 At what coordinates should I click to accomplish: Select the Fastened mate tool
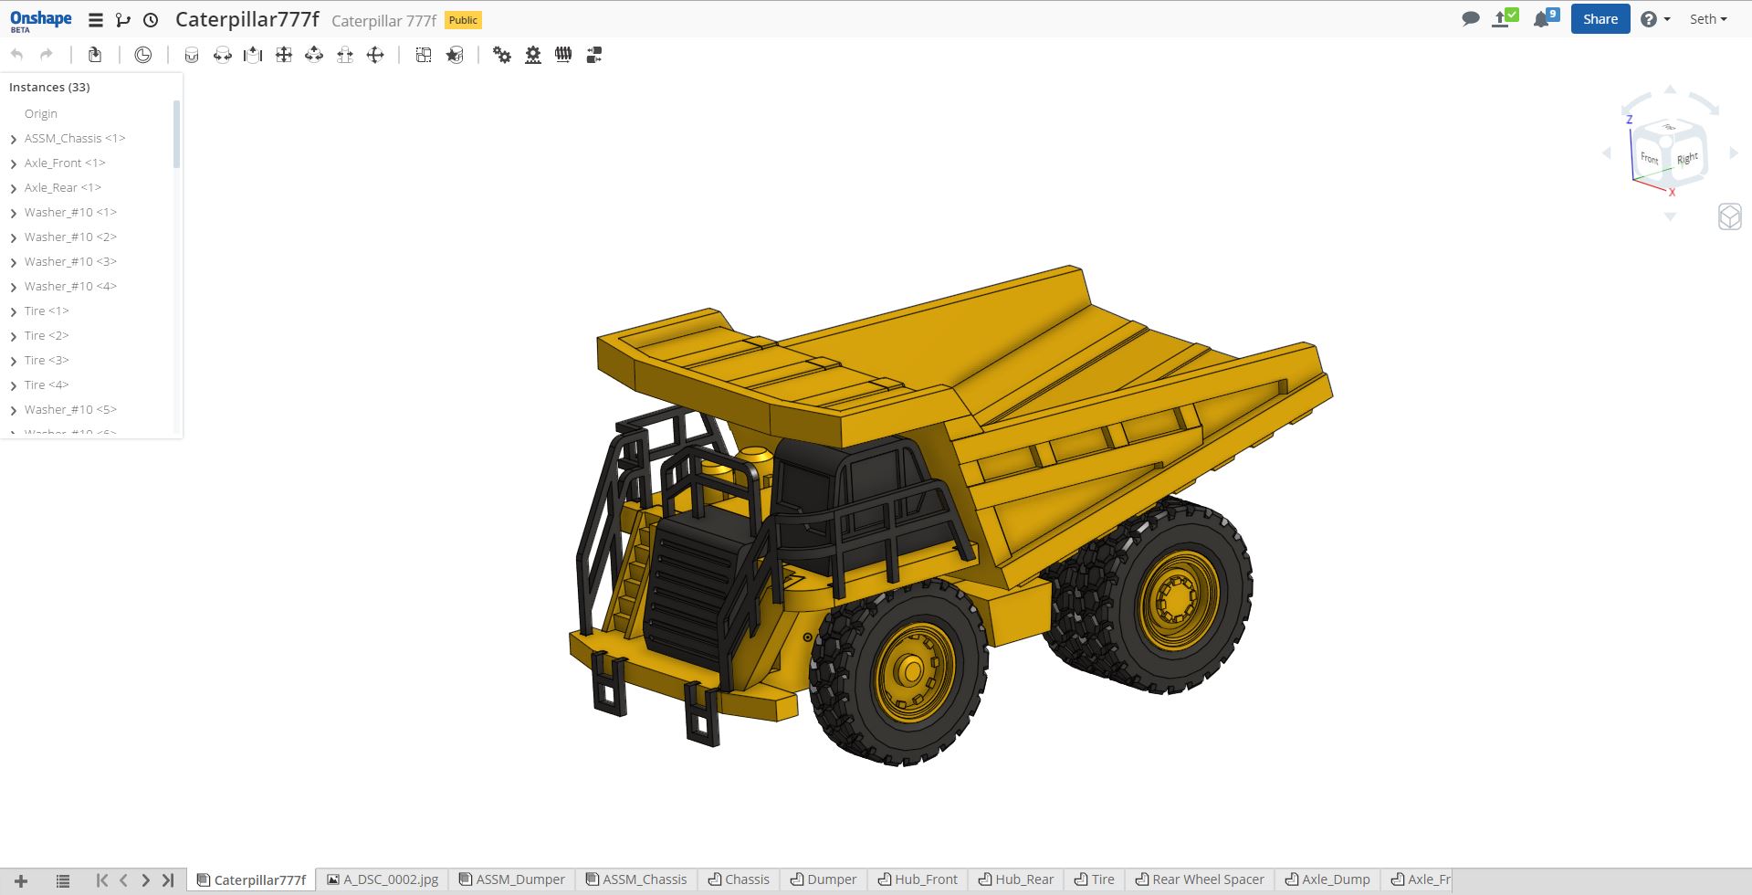(192, 55)
